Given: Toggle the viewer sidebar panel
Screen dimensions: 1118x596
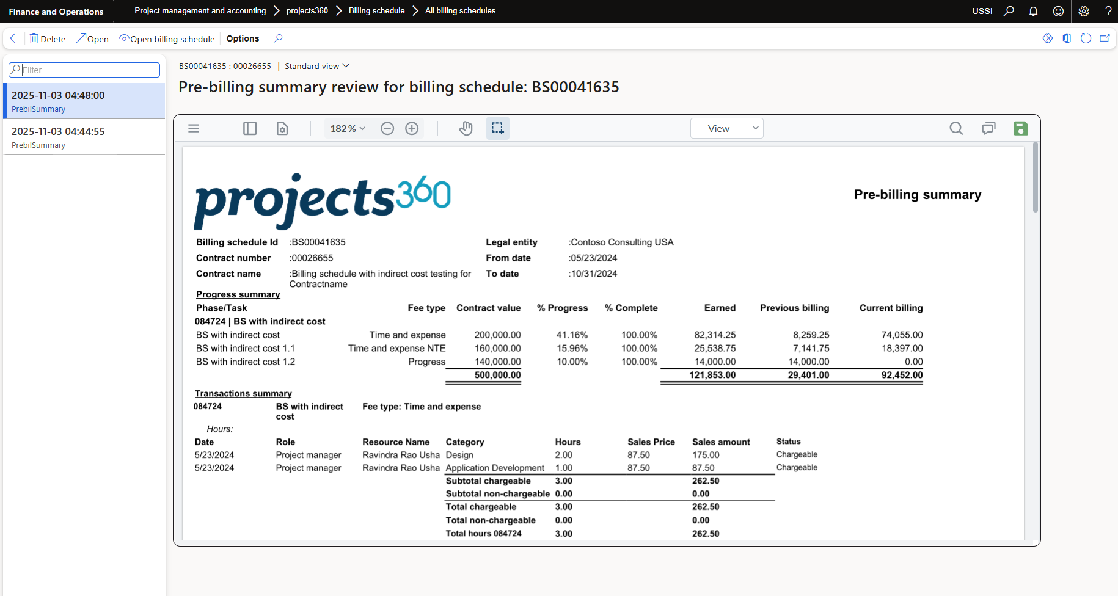Looking at the screenshot, I should (250, 128).
